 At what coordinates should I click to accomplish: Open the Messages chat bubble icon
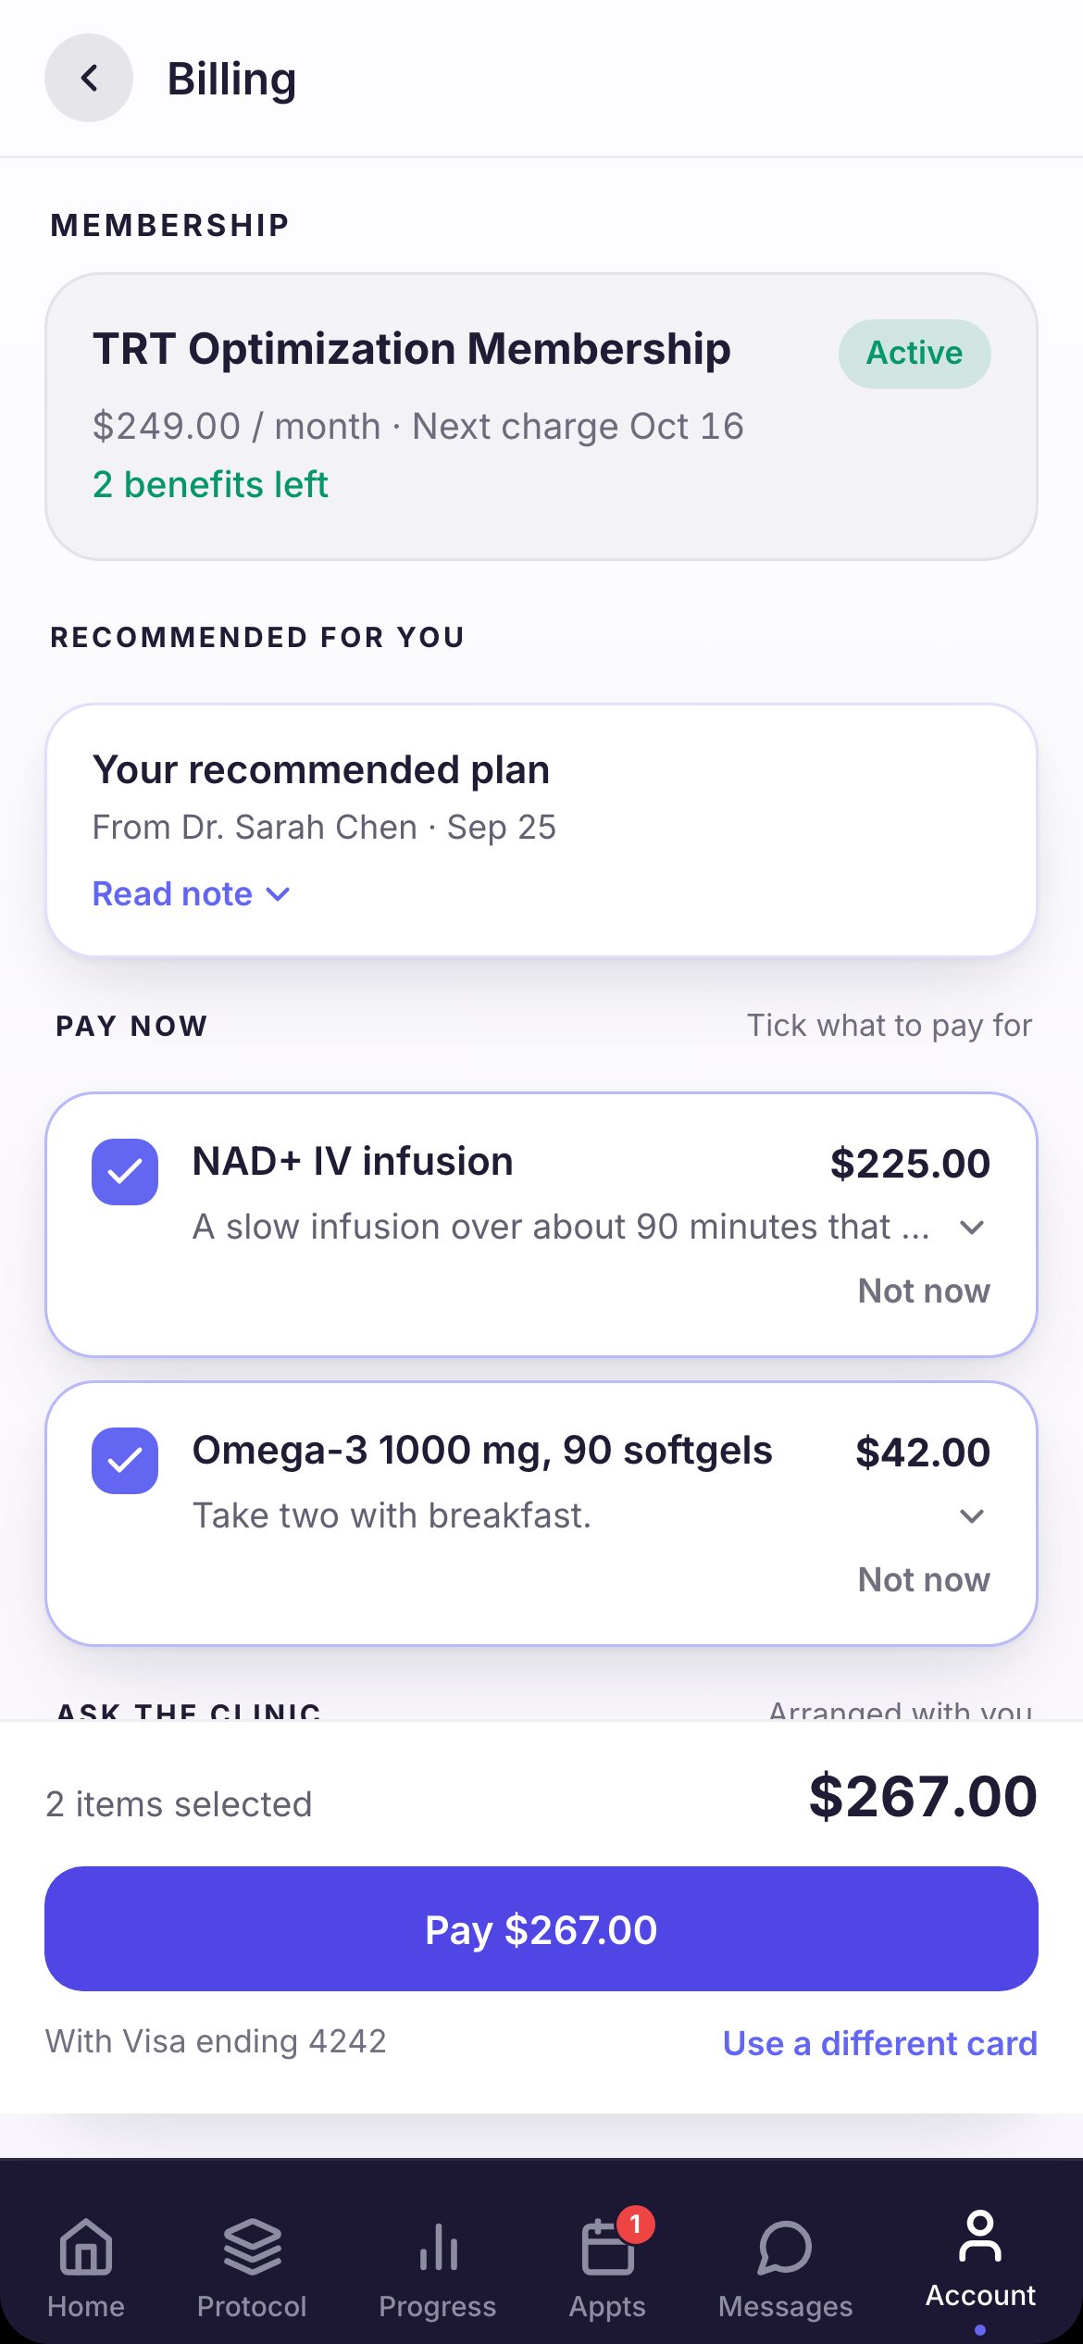pos(785,2247)
